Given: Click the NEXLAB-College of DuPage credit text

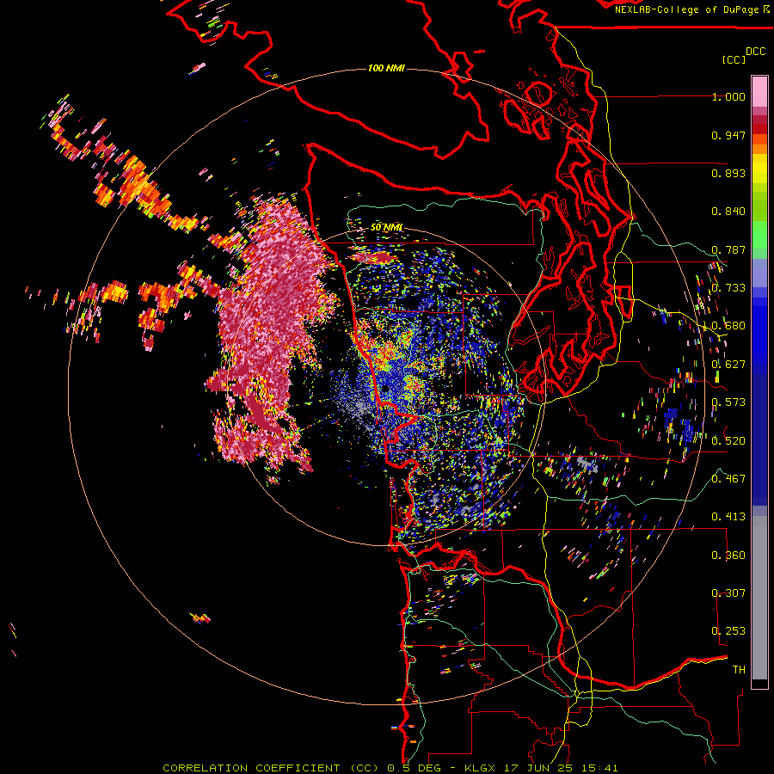Looking at the screenshot, I should pos(691,9).
